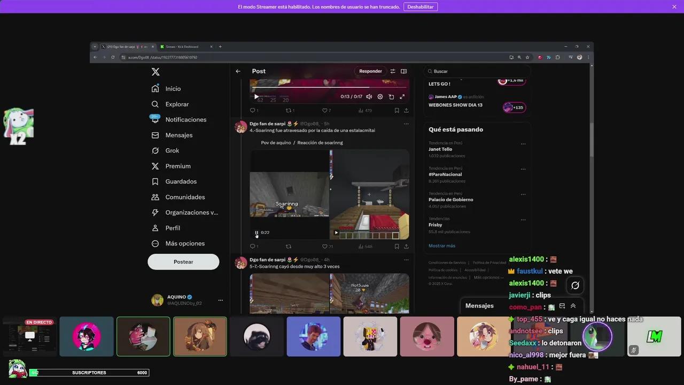This screenshot has height=385, width=684.
Task: Open Explorar in the sidebar
Action: [170, 104]
